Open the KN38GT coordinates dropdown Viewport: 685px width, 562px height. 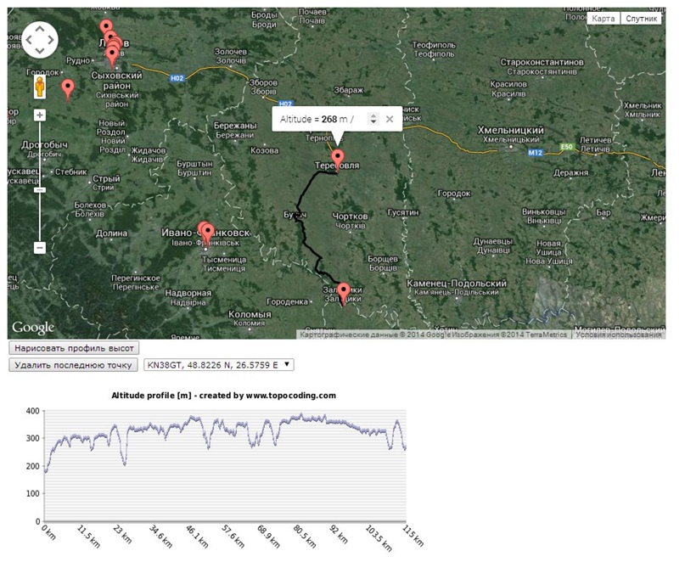pyautogui.click(x=218, y=365)
